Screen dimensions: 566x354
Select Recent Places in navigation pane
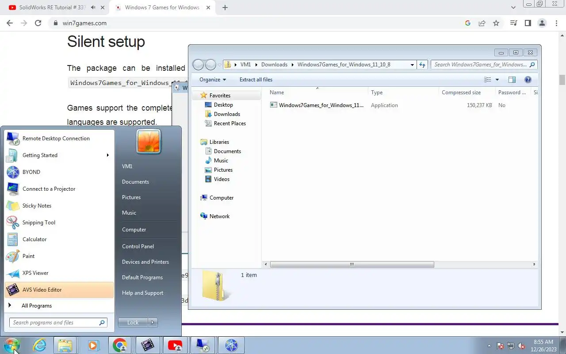pyautogui.click(x=229, y=123)
